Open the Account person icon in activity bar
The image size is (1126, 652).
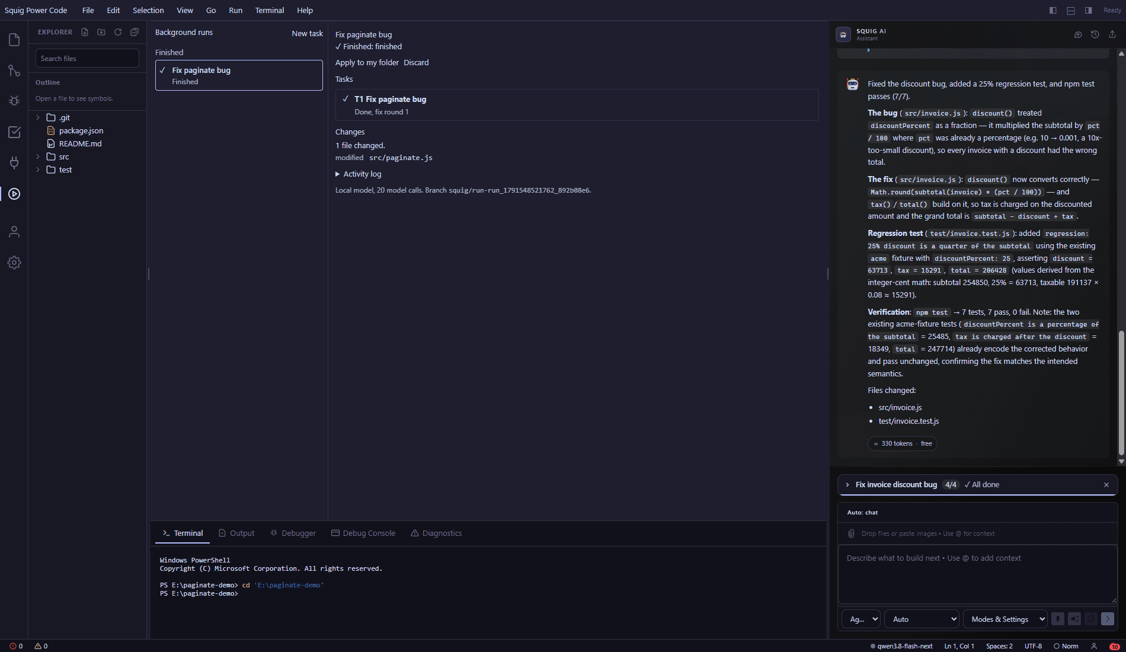coord(14,232)
